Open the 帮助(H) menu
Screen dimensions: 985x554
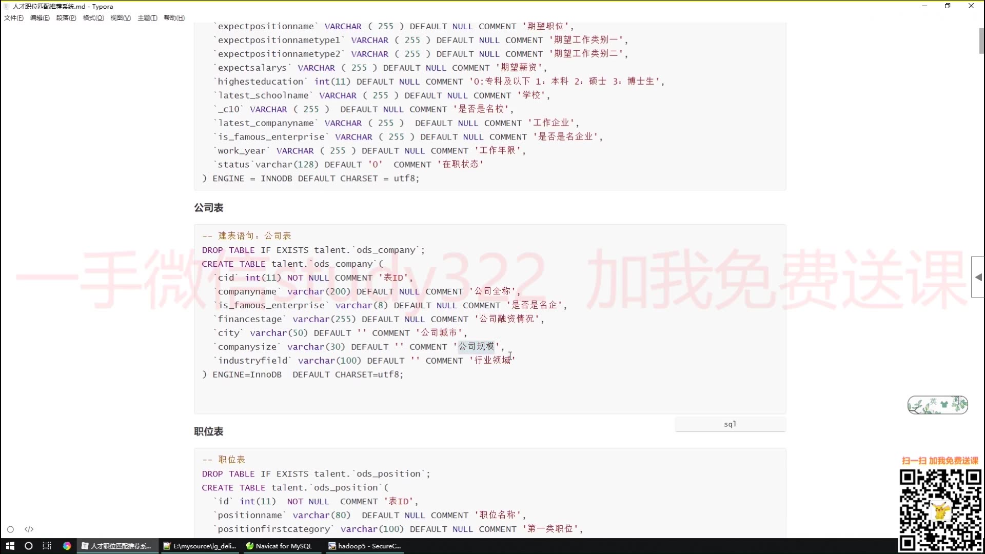click(174, 18)
